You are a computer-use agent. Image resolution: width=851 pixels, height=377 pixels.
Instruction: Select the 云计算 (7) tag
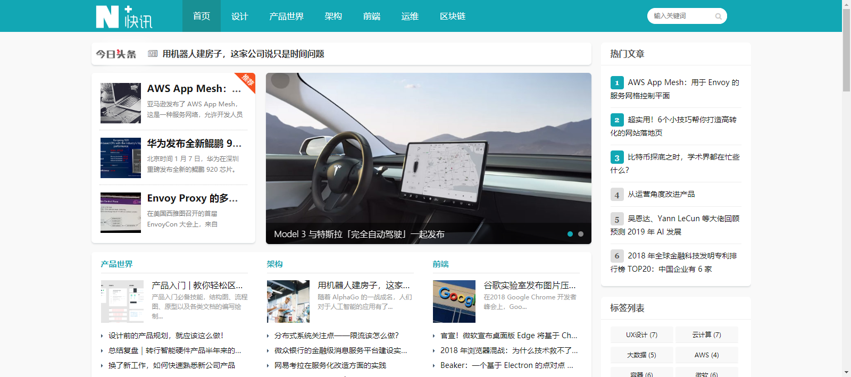pyautogui.click(x=707, y=335)
